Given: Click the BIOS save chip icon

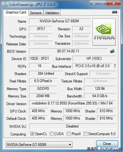Looking at the screenshot, I should pos(112,51).
